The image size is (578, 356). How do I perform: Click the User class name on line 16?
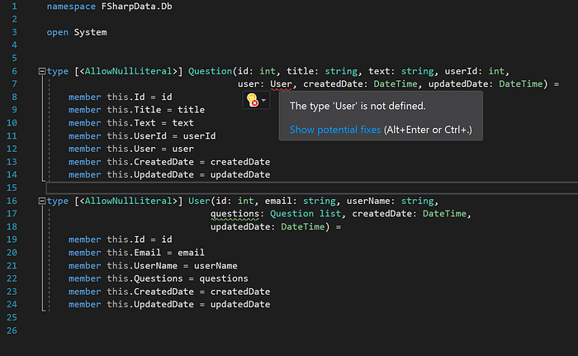click(199, 201)
